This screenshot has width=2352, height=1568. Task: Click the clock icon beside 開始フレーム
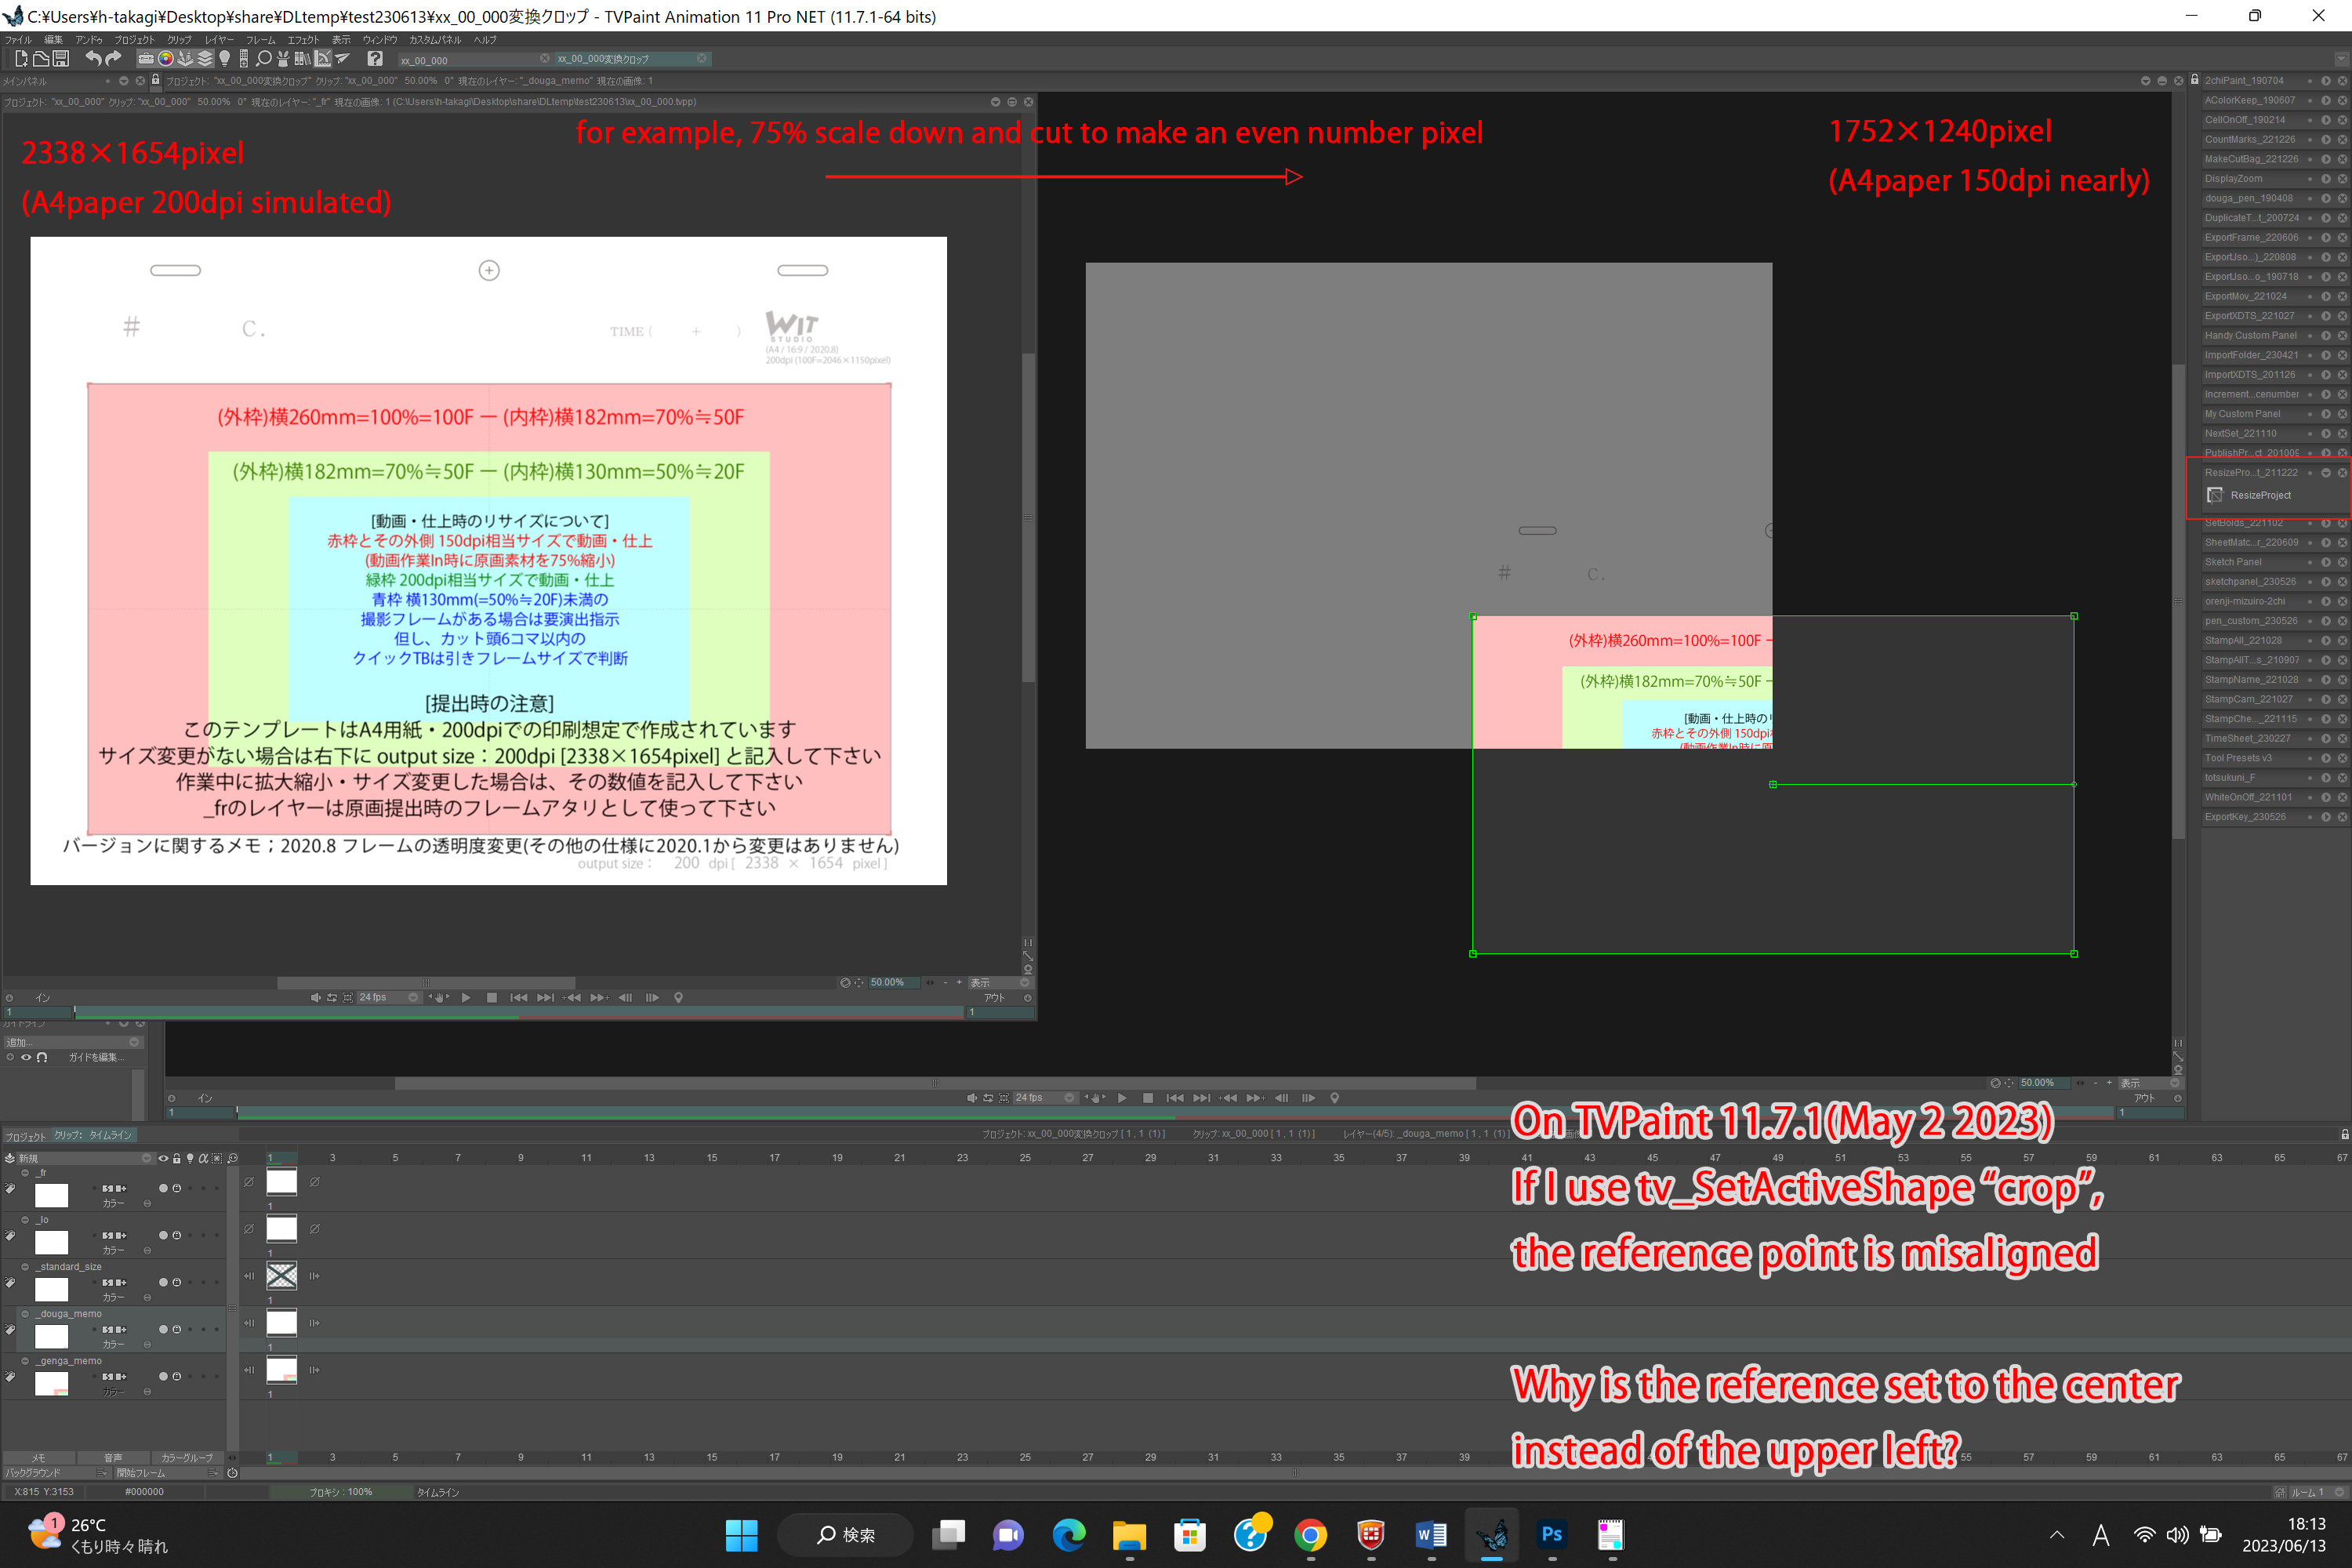pyautogui.click(x=232, y=1473)
